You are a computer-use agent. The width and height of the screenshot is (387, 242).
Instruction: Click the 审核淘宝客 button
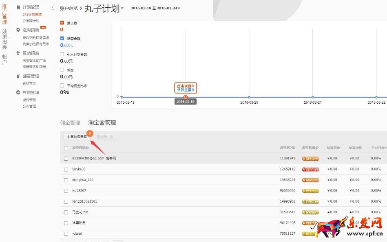point(77,137)
